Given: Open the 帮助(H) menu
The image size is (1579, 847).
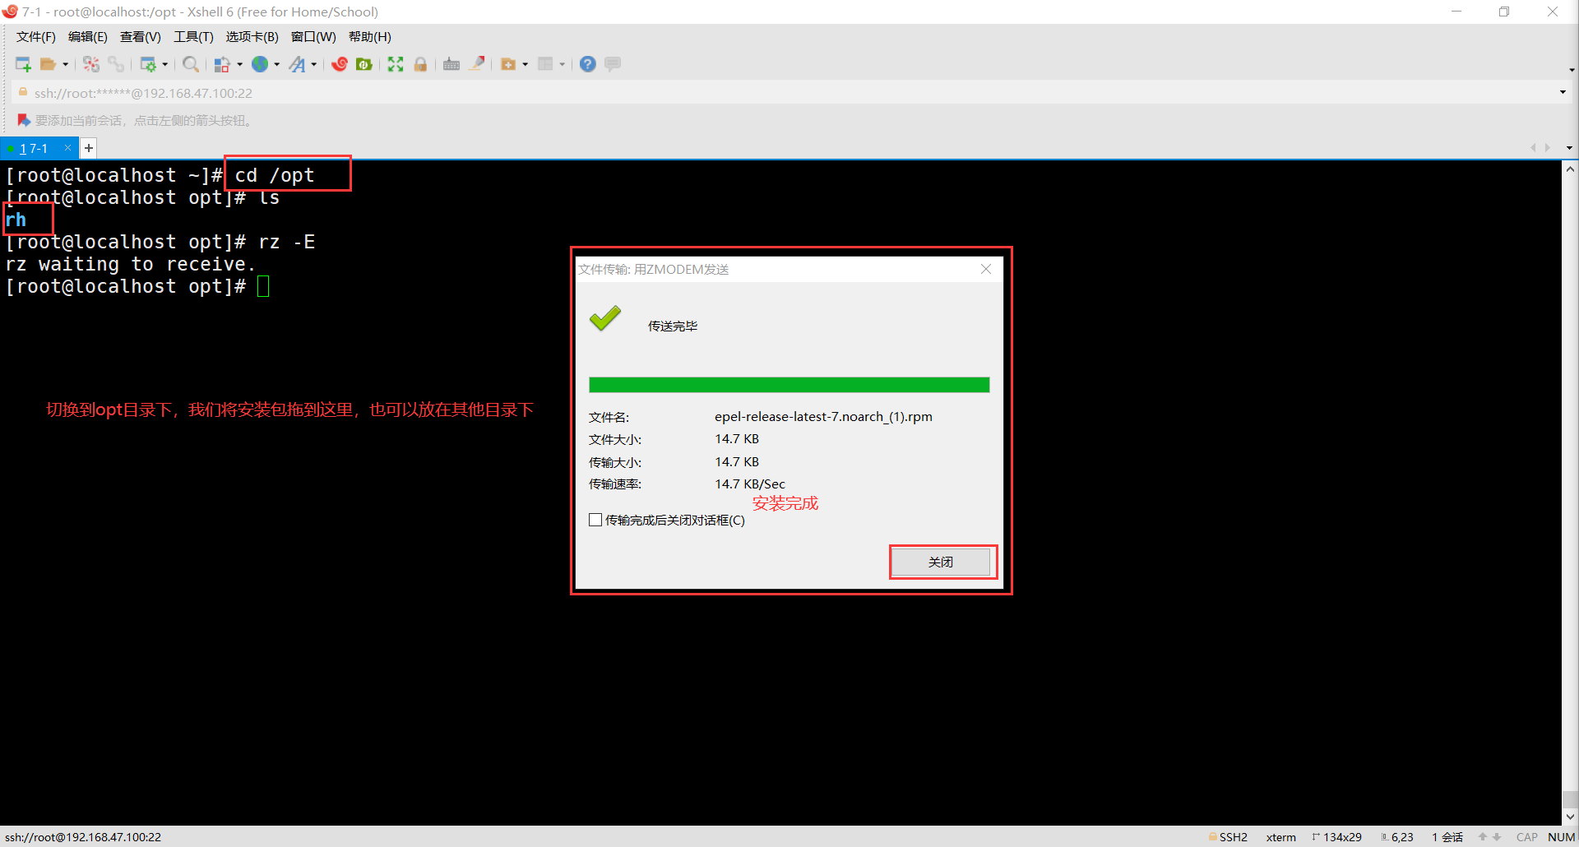Looking at the screenshot, I should pos(370,37).
